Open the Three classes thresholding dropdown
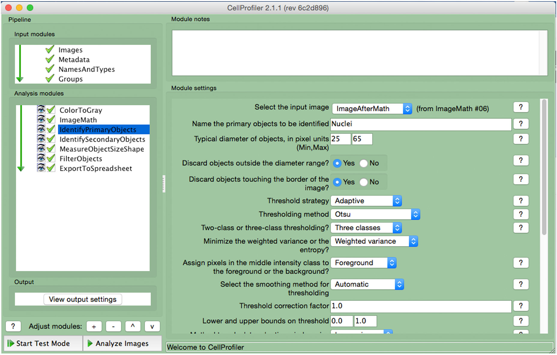 click(x=366, y=228)
